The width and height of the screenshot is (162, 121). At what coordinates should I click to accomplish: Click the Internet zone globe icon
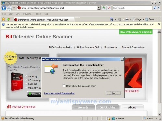click(114, 119)
